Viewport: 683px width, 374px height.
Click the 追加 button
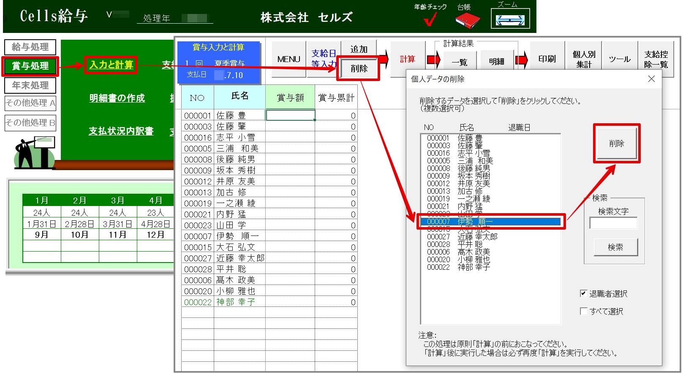[x=359, y=49]
